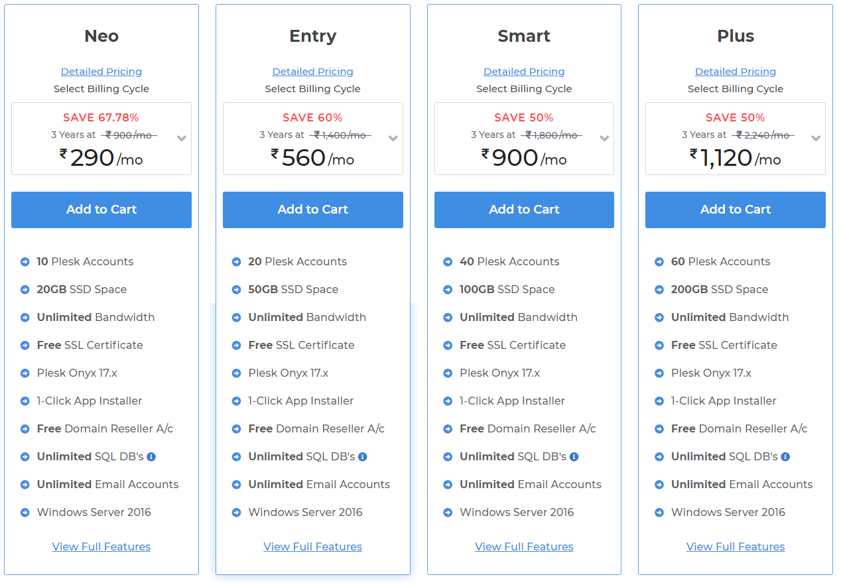This screenshot has width=841, height=583.
Task: Click Smart's Windows Server 2016 text
Action: tap(517, 513)
